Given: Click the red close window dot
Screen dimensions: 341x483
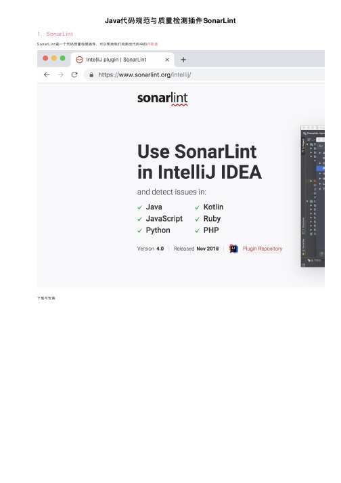Looking at the screenshot, I should click(x=45, y=58).
